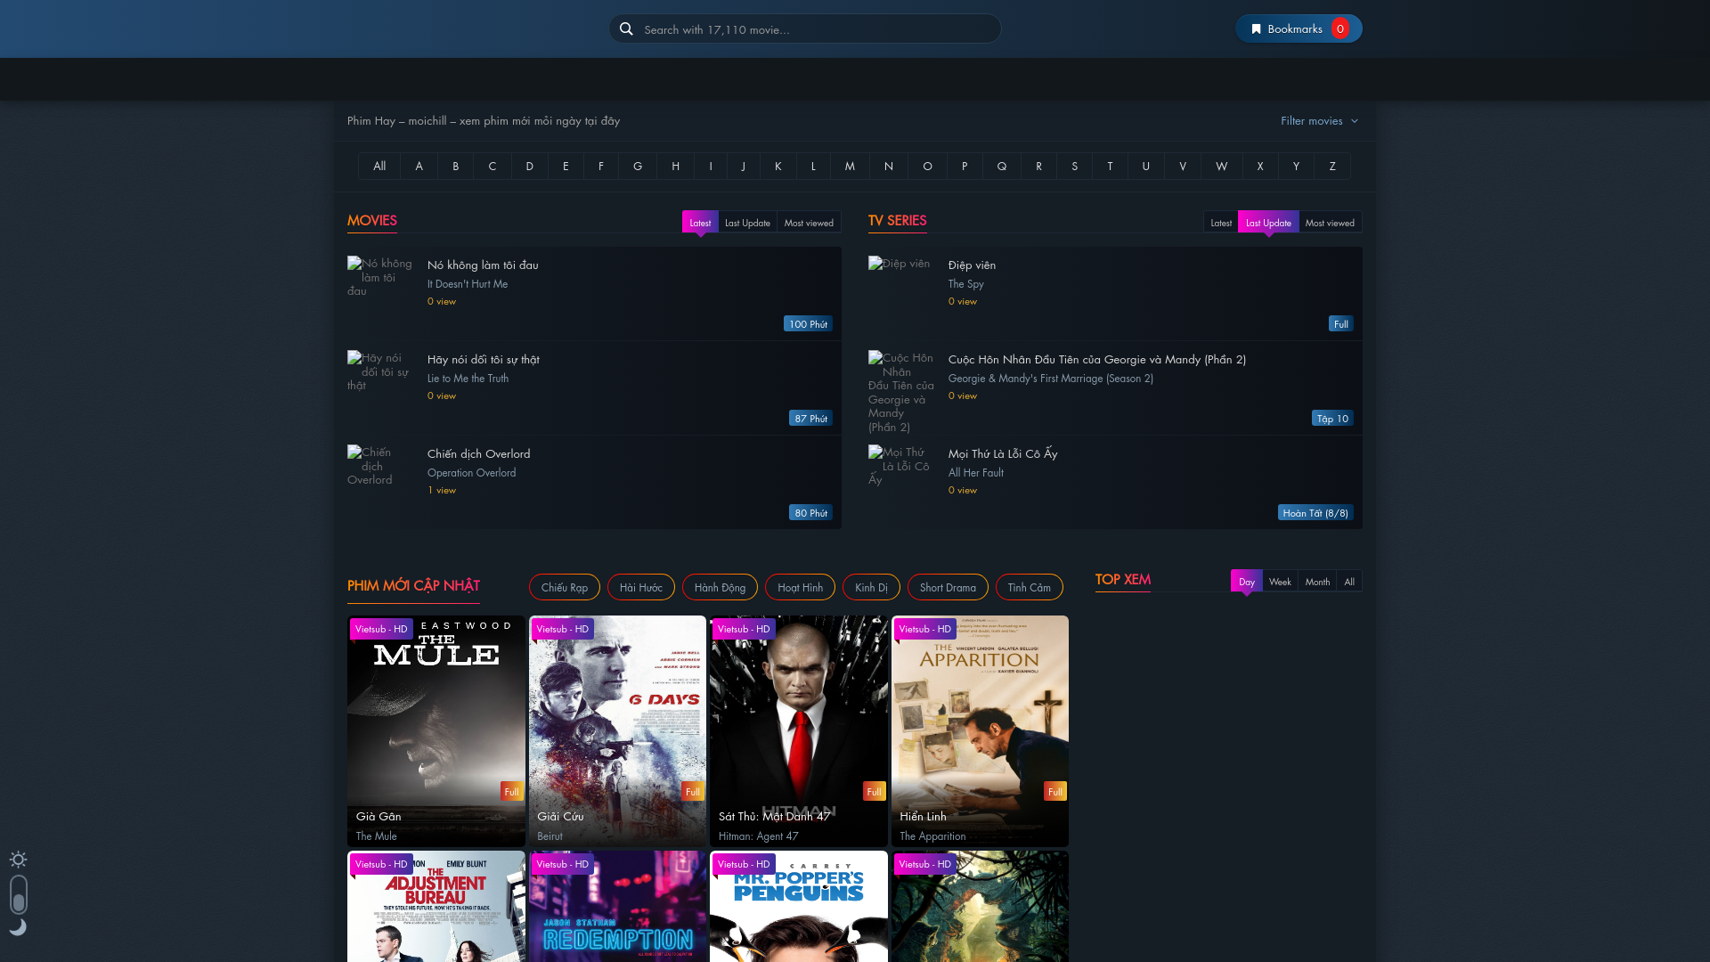Image resolution: width=1710 pixels, height=962 pixels.
Task: Toggle the light/dark theme switch
Action: [x=19, y=901]
